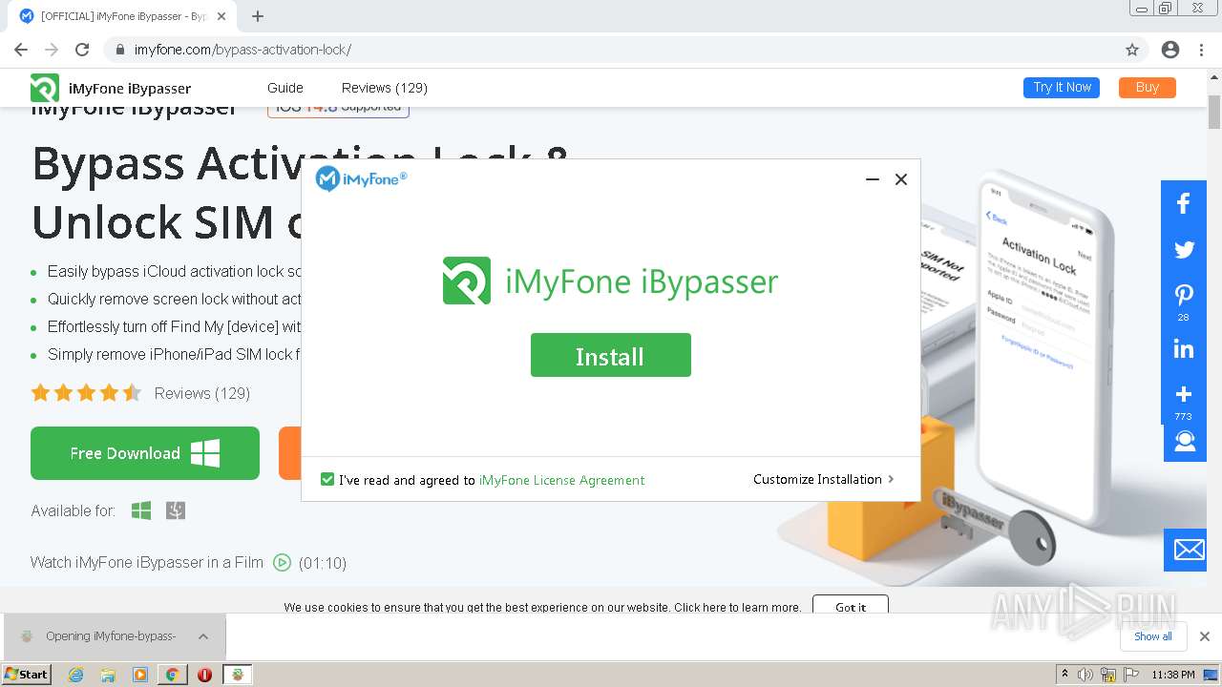The width and height of the screenshot is (1222, 687).
Task: Close the iMyFone iBypasser browser tab
Action: 222,16
